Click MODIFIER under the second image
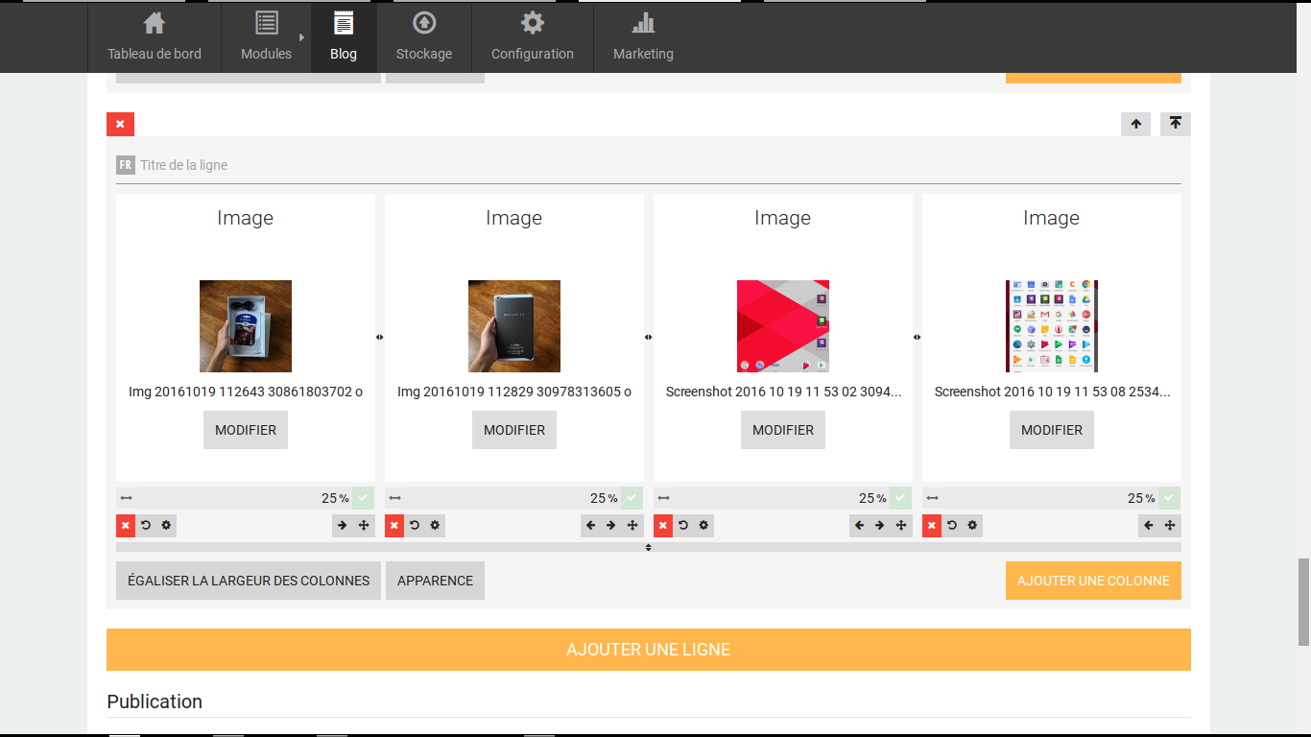 coord(514,430)
